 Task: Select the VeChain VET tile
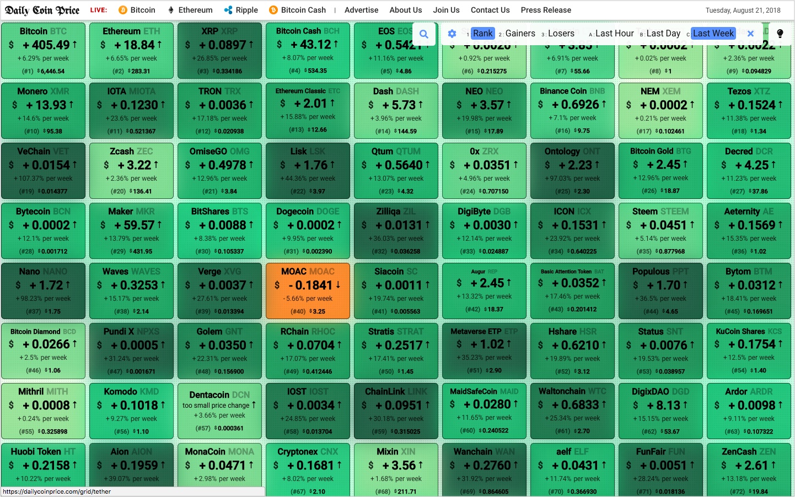pyautogui.click(x=44, y=171)
